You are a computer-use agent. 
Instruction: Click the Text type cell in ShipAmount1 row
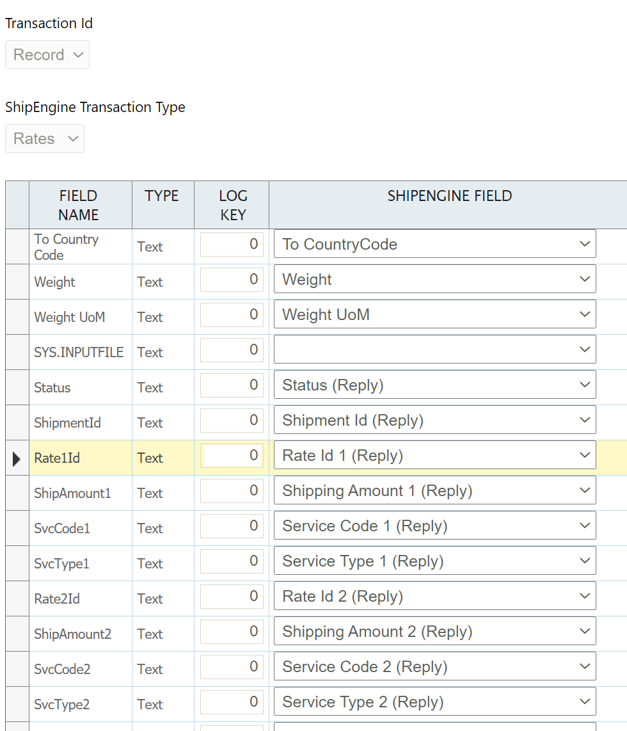click(x=163, y=493)
